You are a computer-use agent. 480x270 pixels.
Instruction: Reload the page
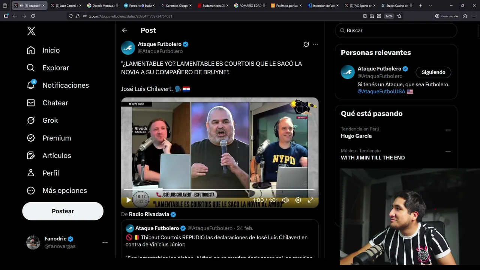pos(33,16)
